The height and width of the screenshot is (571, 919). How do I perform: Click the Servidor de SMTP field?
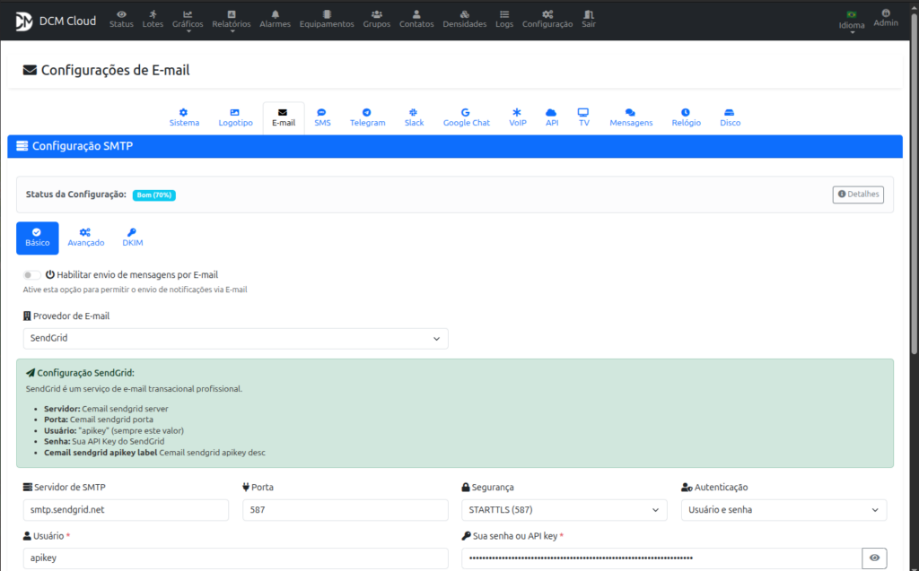[x=126, y=510]
